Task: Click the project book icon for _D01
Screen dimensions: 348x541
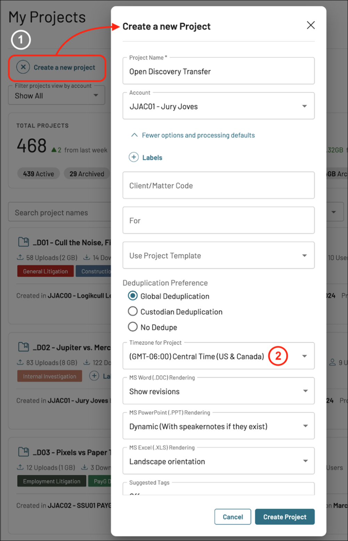Action: pyautogui.click(x=24, y=242)
